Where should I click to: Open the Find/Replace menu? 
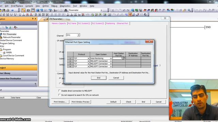(x=17, y=6)
